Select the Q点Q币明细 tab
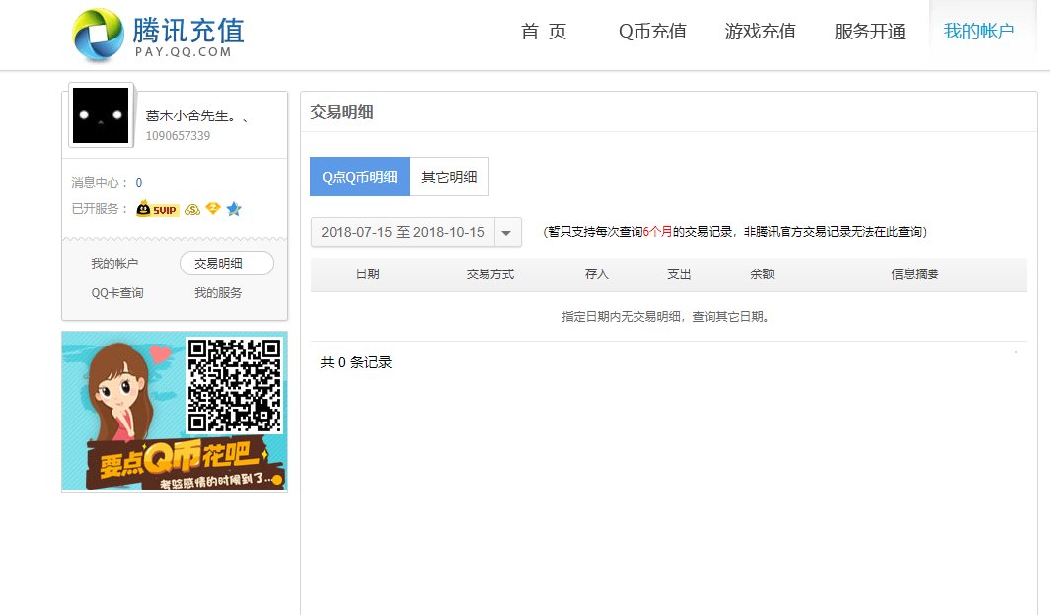This screenshot has height=615, width=1050. (359, 177)
